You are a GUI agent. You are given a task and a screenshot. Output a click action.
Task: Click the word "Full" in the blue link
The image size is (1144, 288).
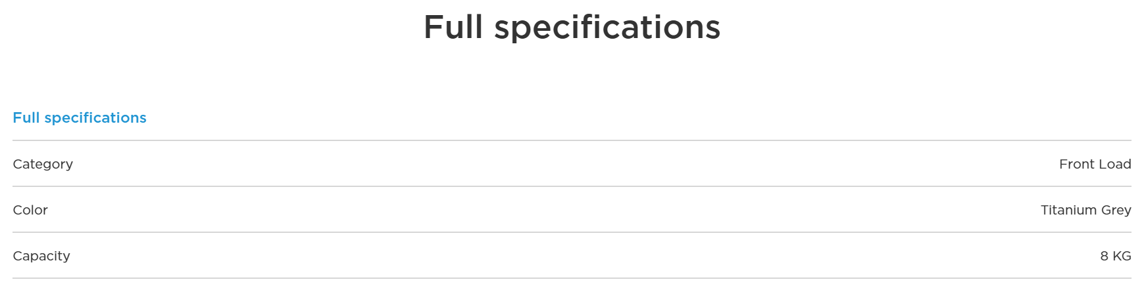[26, 118]
